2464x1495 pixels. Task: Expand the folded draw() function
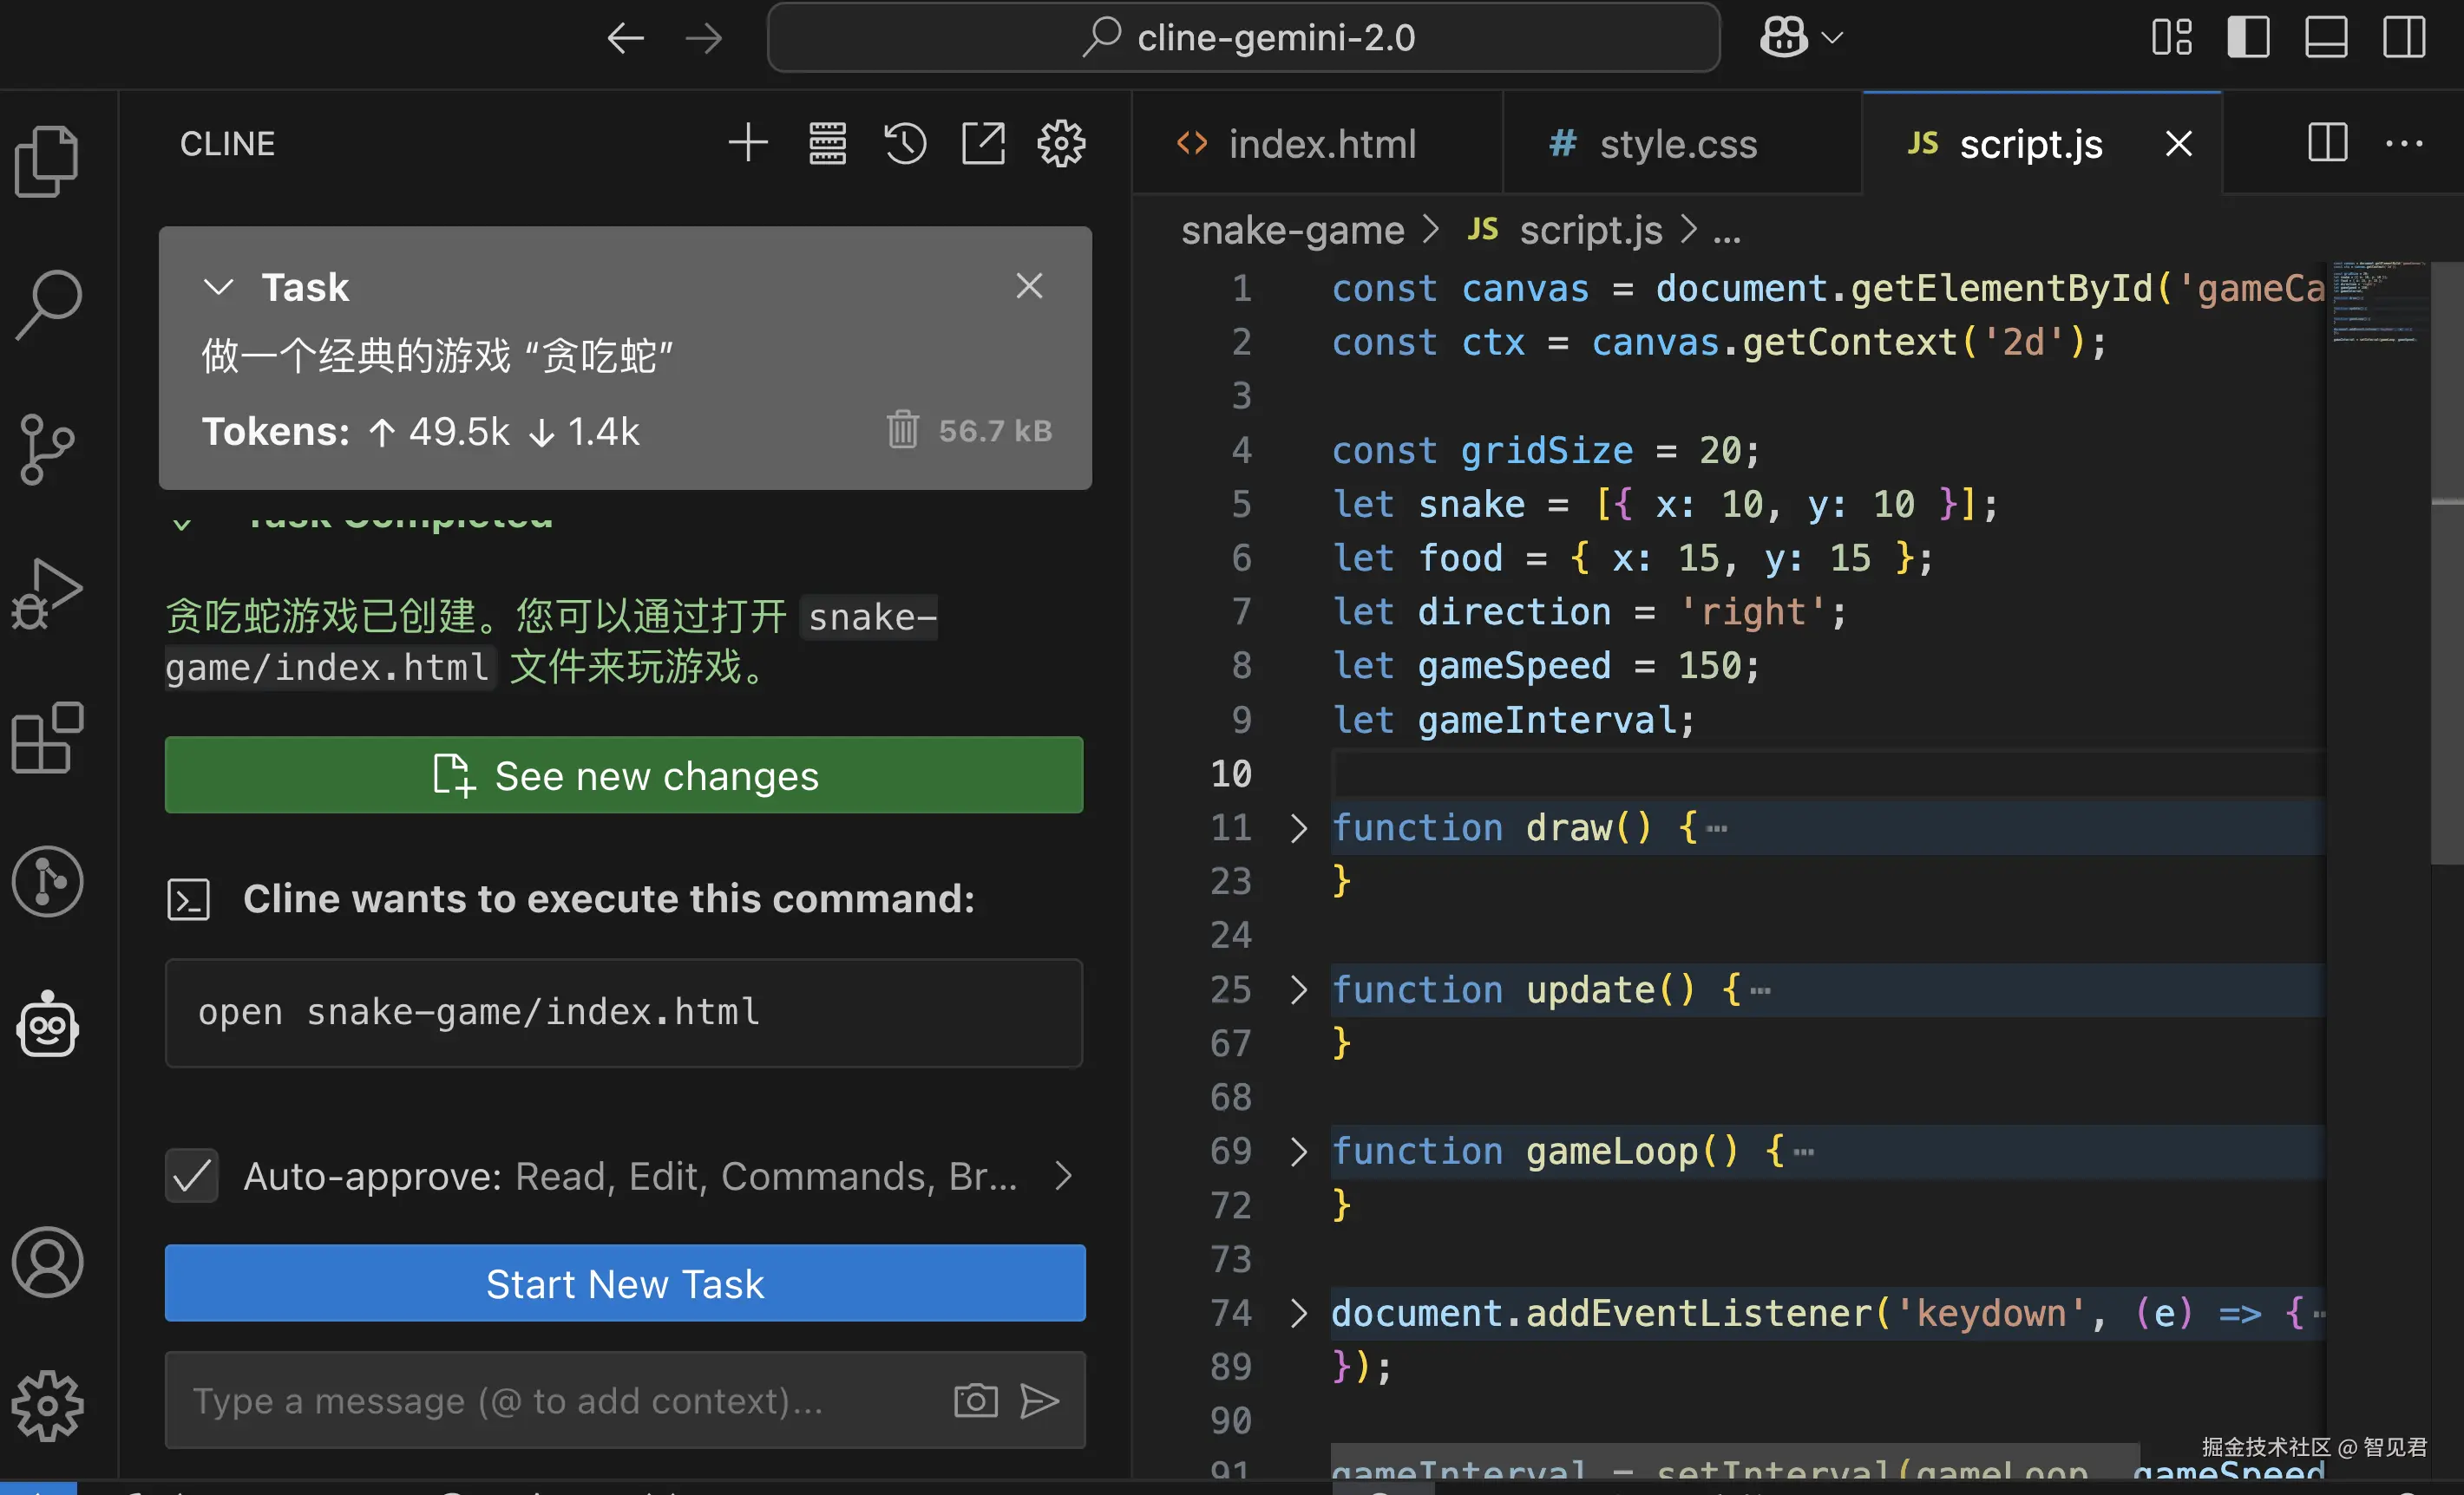tap(1298, 827)
